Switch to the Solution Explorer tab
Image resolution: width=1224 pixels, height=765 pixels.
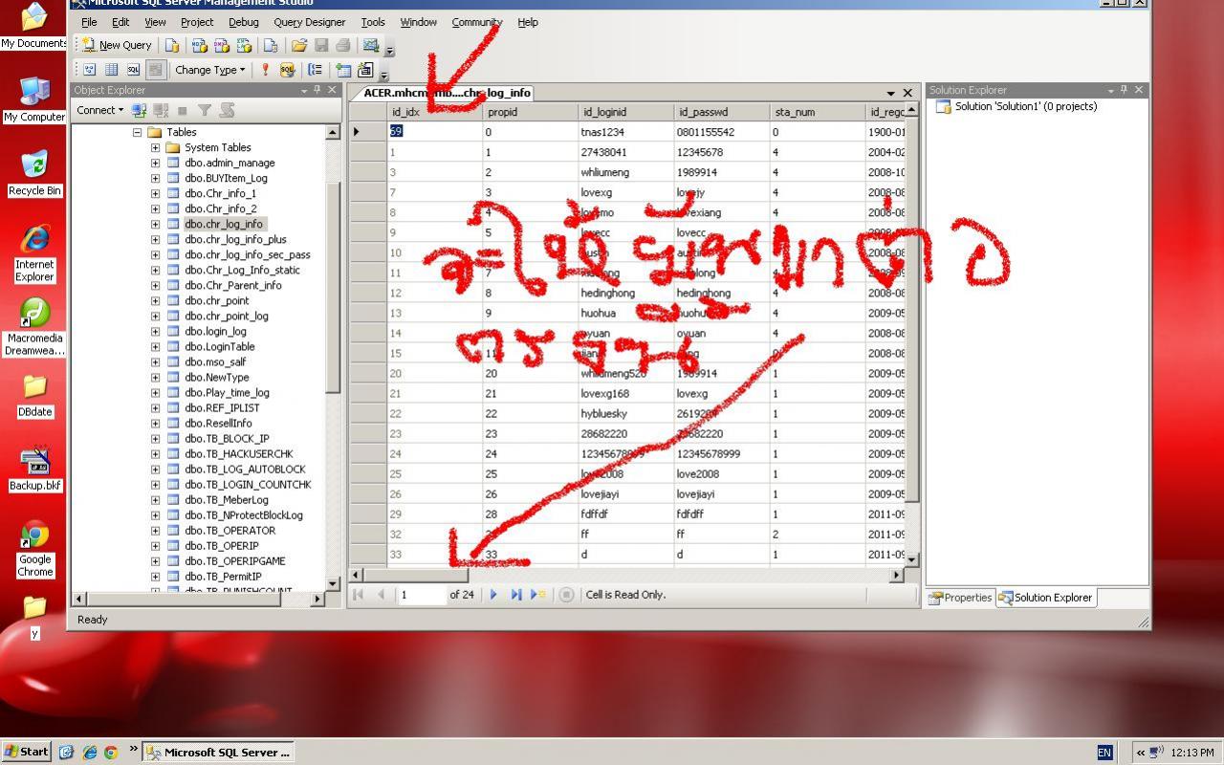1045,598
